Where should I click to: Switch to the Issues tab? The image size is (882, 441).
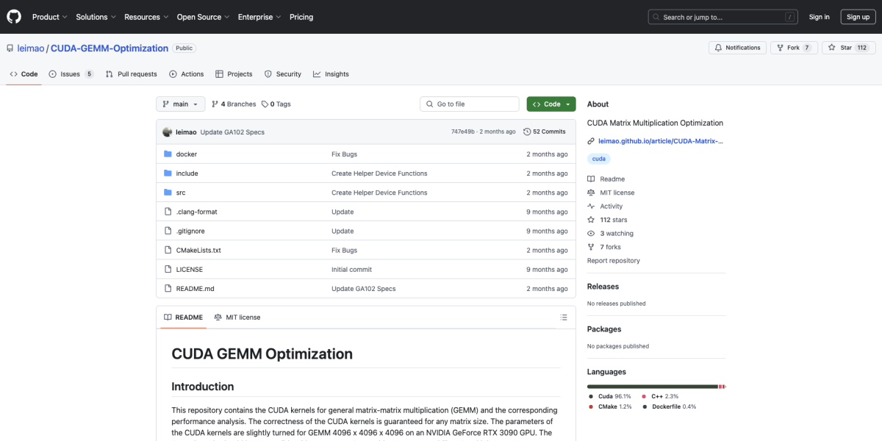pos(71,74)
